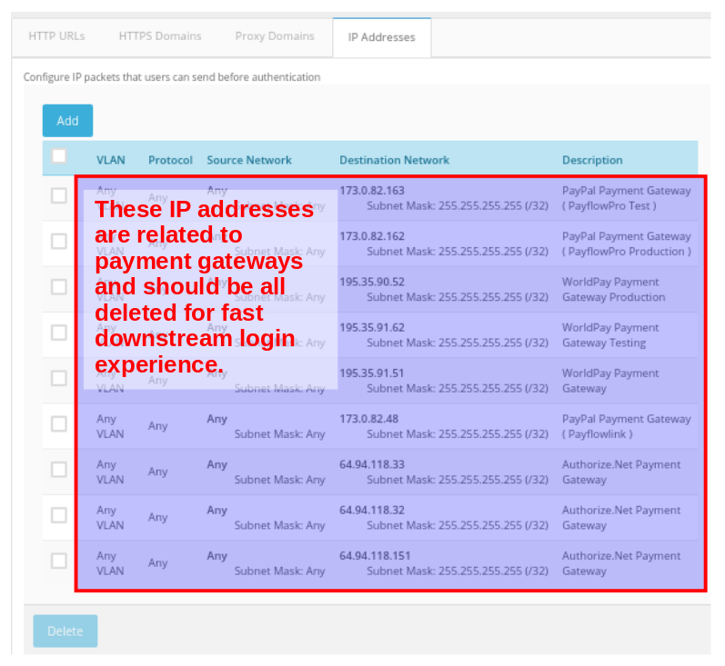Click Protocol Any in 64.94.118.33 row
Image resolution: width=725 pixels, height=666 pixels.
pyautogui.click(x=157, y=472)
